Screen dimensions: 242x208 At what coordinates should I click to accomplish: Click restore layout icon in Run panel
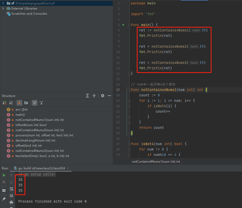click(x=4, y=190)
